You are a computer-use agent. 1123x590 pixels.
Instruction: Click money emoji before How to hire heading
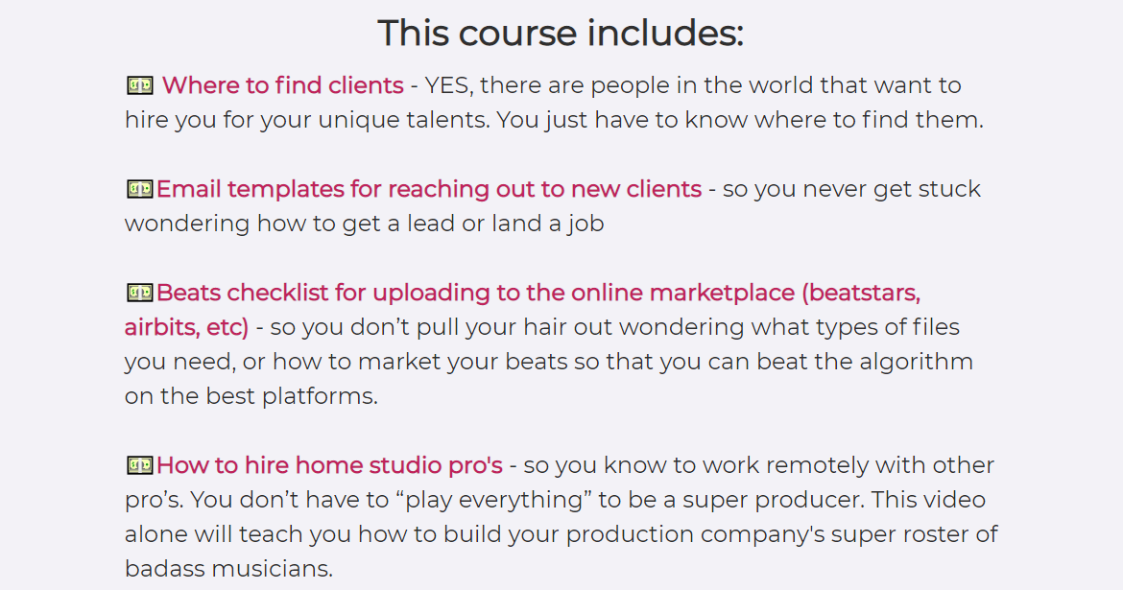pyautogui.click(x=140, y=465)
